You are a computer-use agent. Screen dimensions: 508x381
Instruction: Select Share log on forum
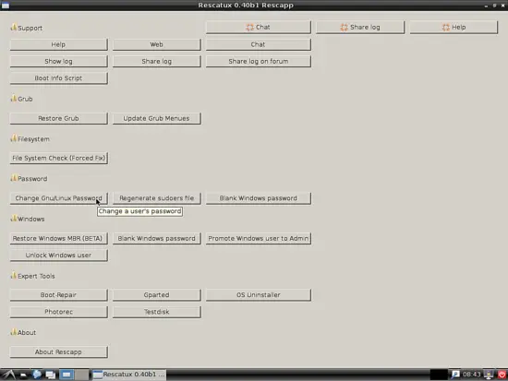coord(259,61)
